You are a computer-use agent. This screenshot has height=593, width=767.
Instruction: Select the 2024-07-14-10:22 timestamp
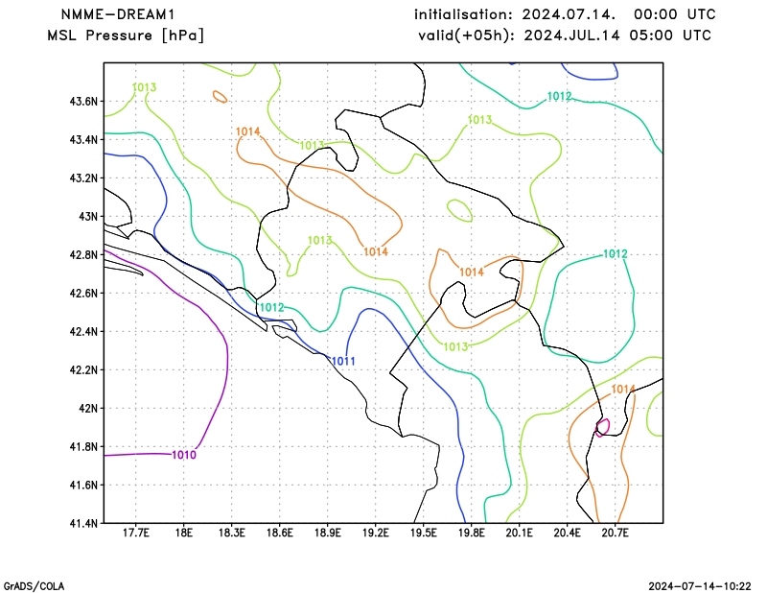pos(700,586)
